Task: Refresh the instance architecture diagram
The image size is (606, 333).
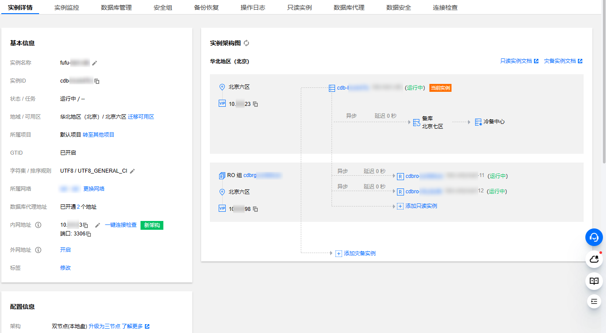Action: point(246,43)
